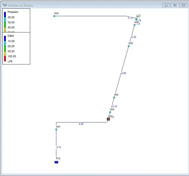
Task: Click the green Débit legend swatch
Action: (5, 49)
